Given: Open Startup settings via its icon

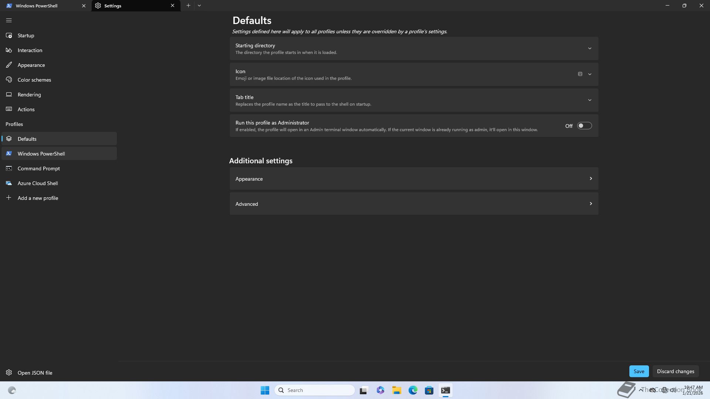Looking at the screenshot, I should pos(9,35).
